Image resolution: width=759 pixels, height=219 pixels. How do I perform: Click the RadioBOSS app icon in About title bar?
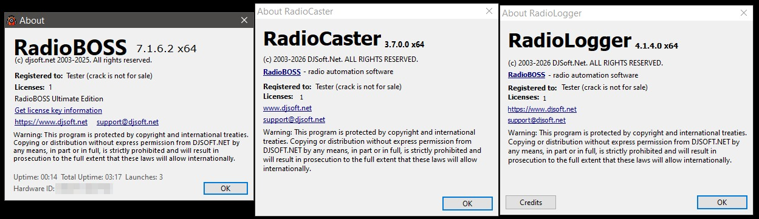click(12, 21)
